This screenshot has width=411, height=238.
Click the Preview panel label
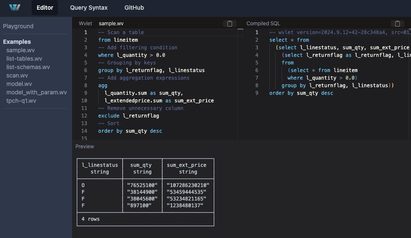85,146
